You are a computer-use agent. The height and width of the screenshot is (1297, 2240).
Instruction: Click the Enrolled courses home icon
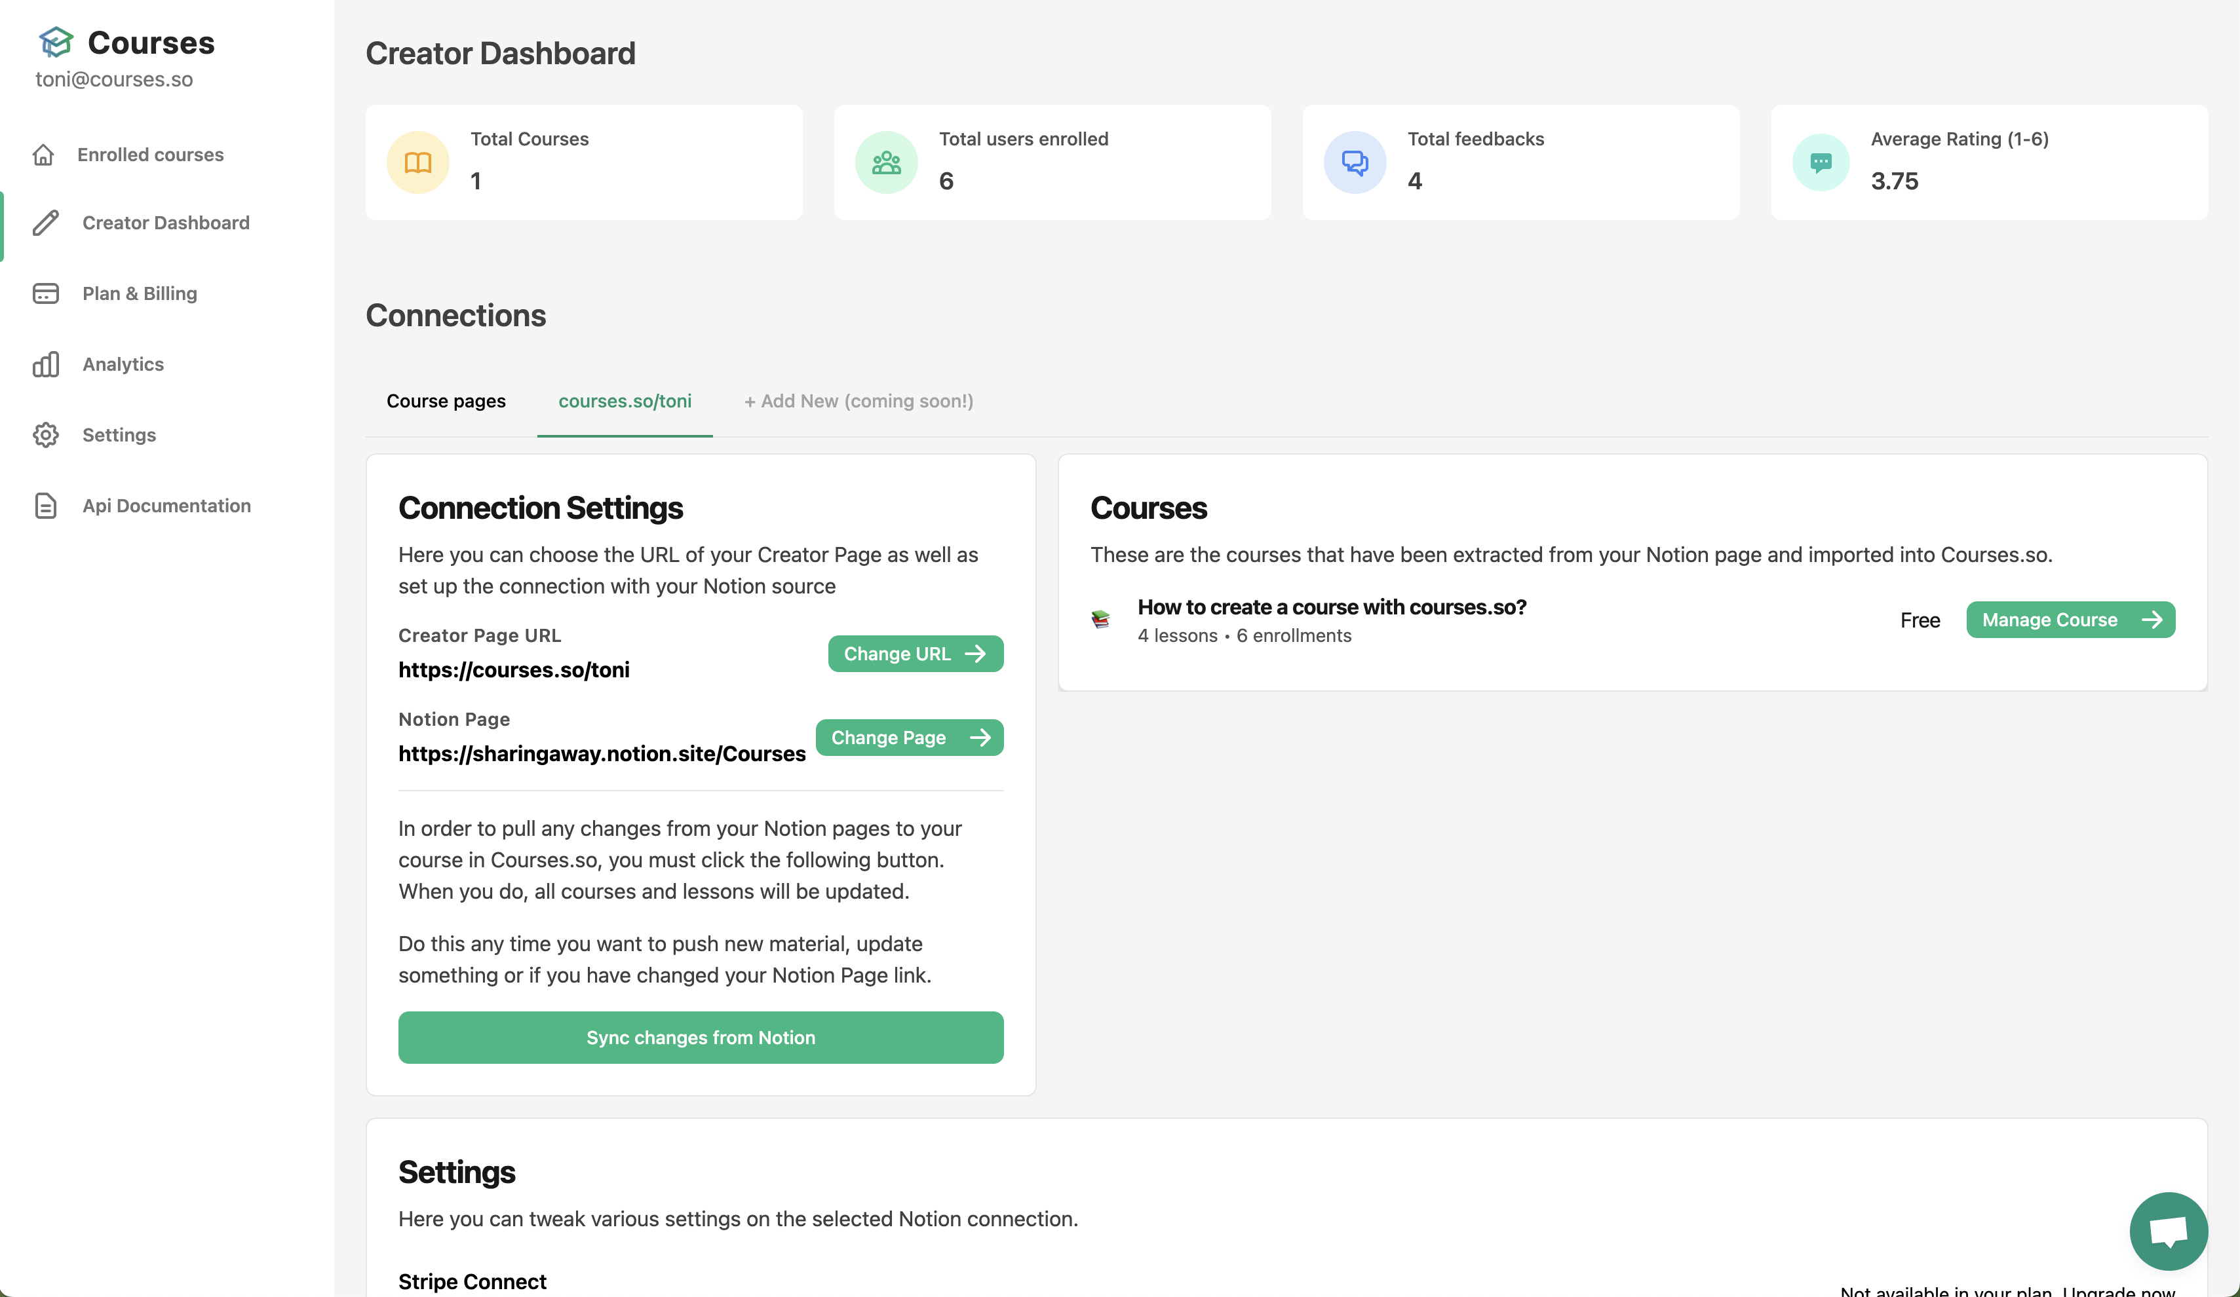point(45,154)
